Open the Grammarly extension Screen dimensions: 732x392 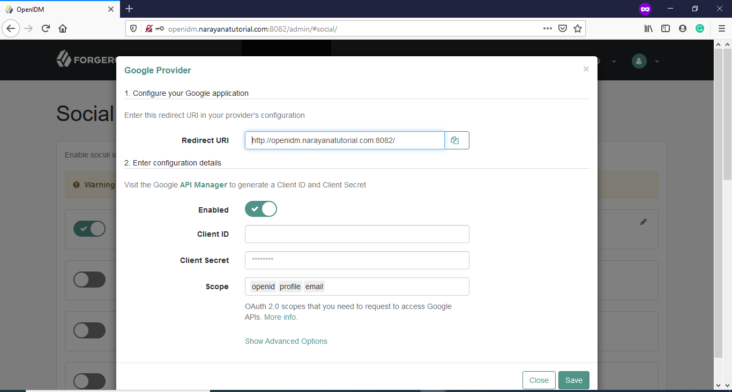pos(700,28)
